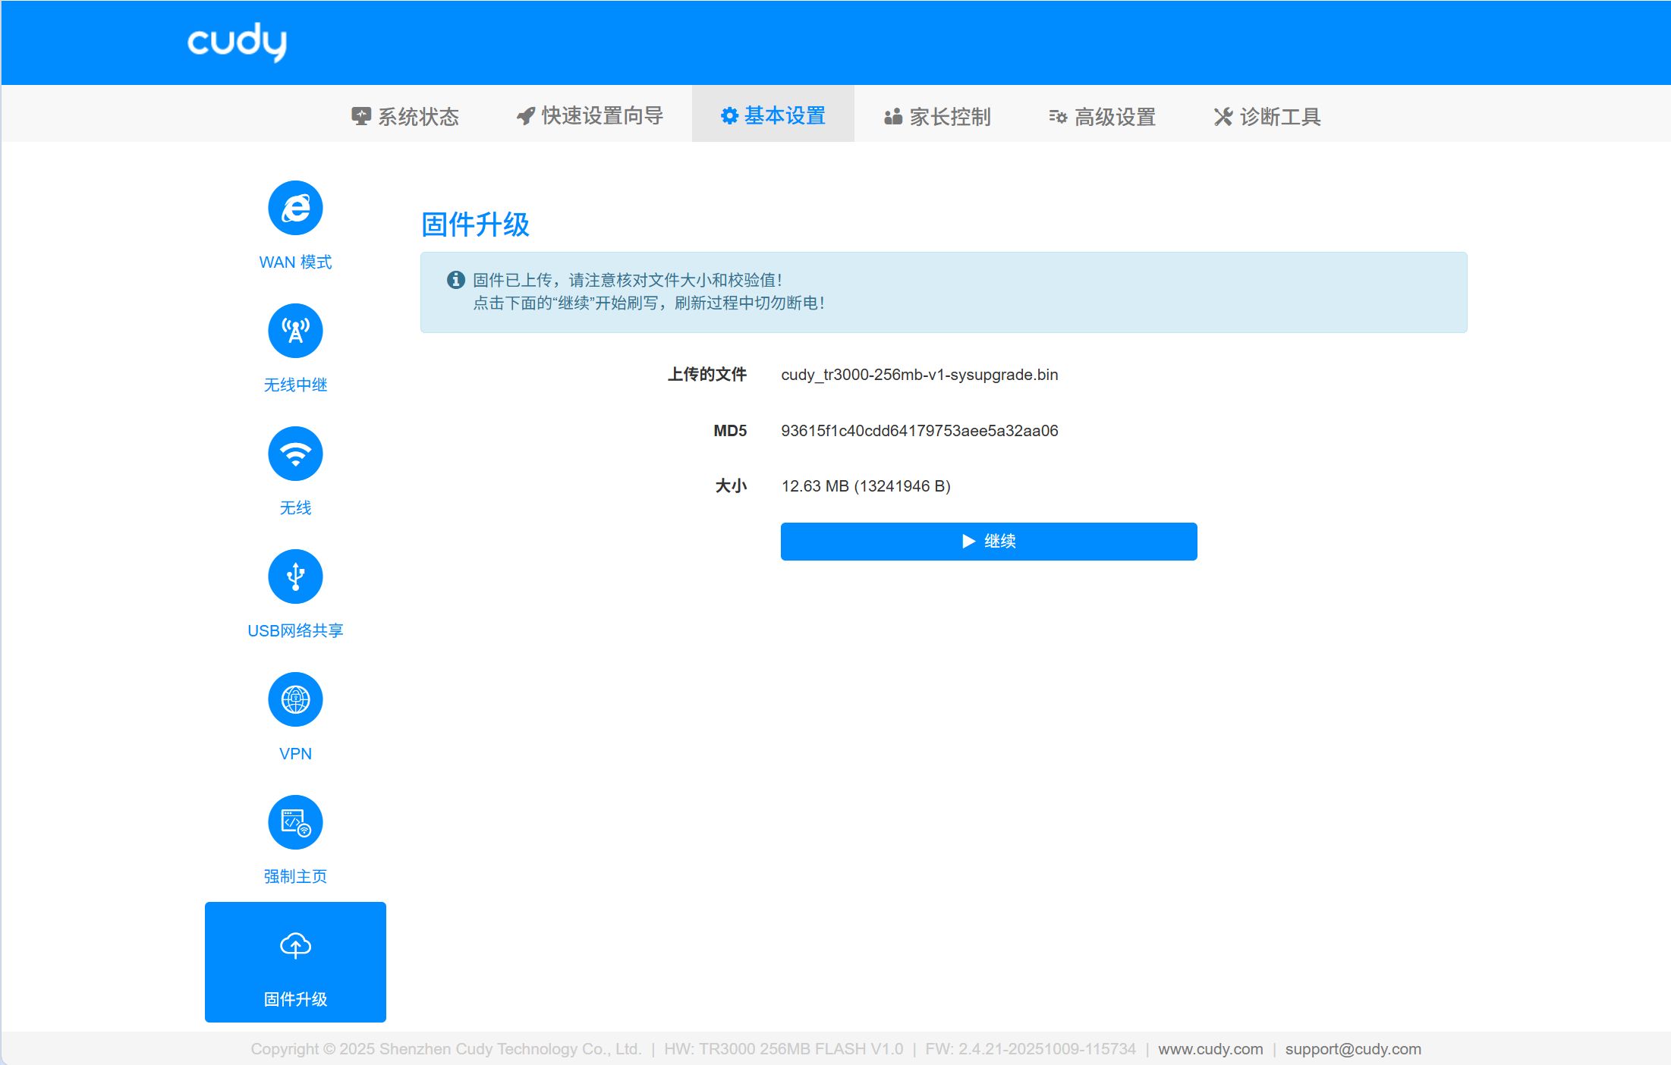Click the USB网络共享 sidebar label
Image resolution: width=1671 pixels, height=1065 pixels.
click(295, 630)
